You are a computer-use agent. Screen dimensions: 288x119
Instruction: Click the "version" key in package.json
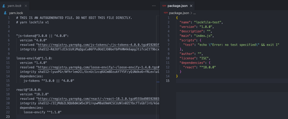(x=188, y=27)
